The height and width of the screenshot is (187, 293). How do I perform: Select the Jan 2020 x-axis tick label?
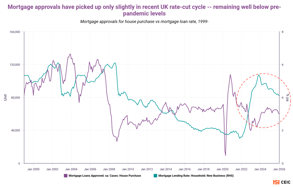(222, 169)
